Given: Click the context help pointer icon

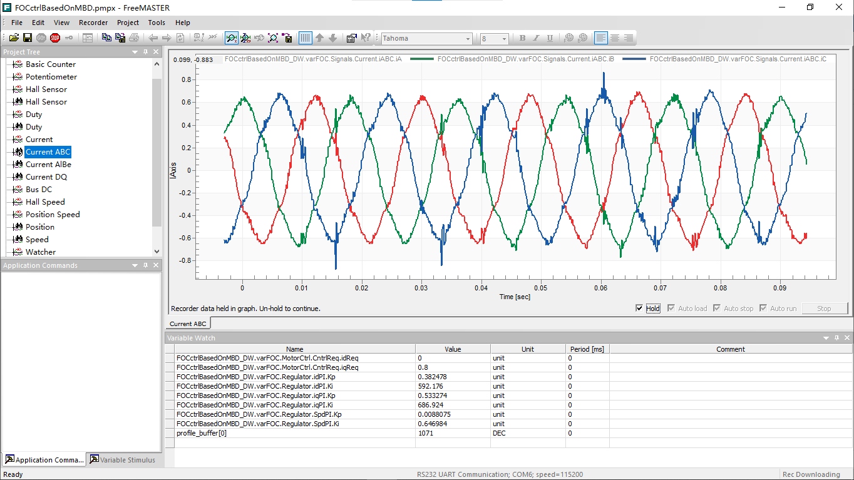Looking at the screenshot, I should click(366, 38).
